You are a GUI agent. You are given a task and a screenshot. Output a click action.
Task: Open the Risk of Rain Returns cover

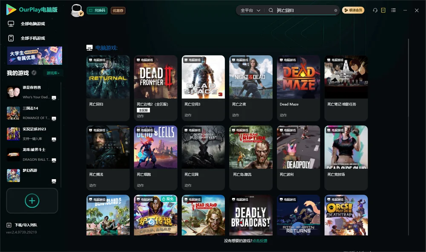click(299, 215)
